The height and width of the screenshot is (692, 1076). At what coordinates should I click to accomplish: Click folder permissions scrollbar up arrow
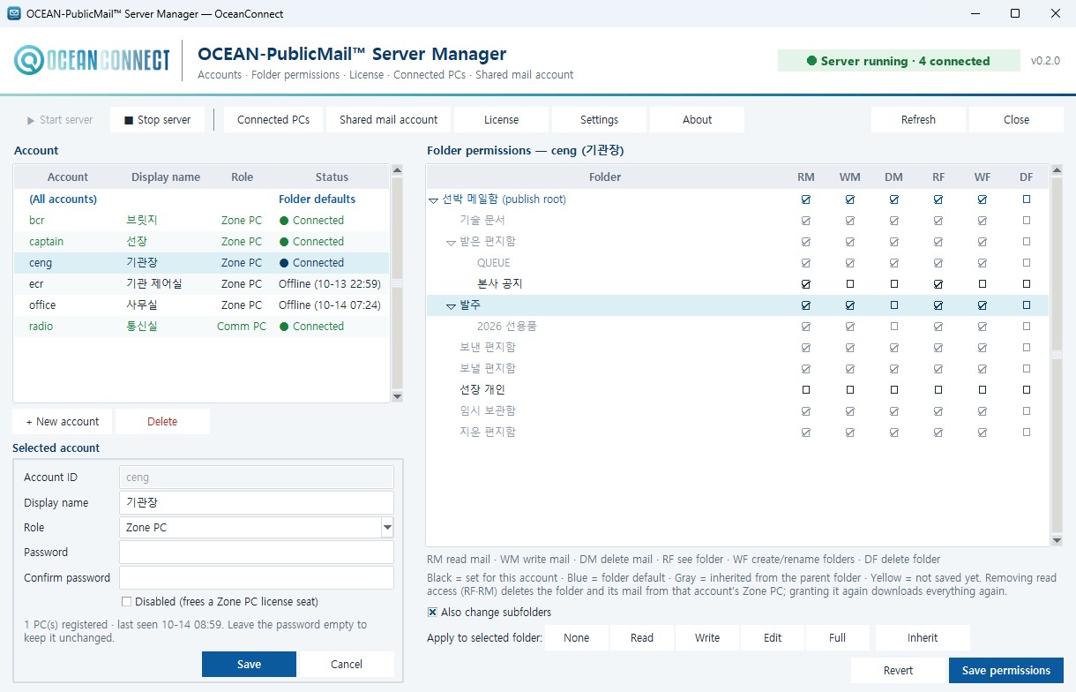tap(1057, 171)
